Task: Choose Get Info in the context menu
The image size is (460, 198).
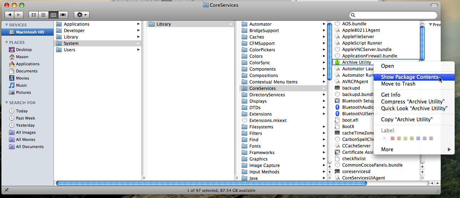Action: [414, 95]
